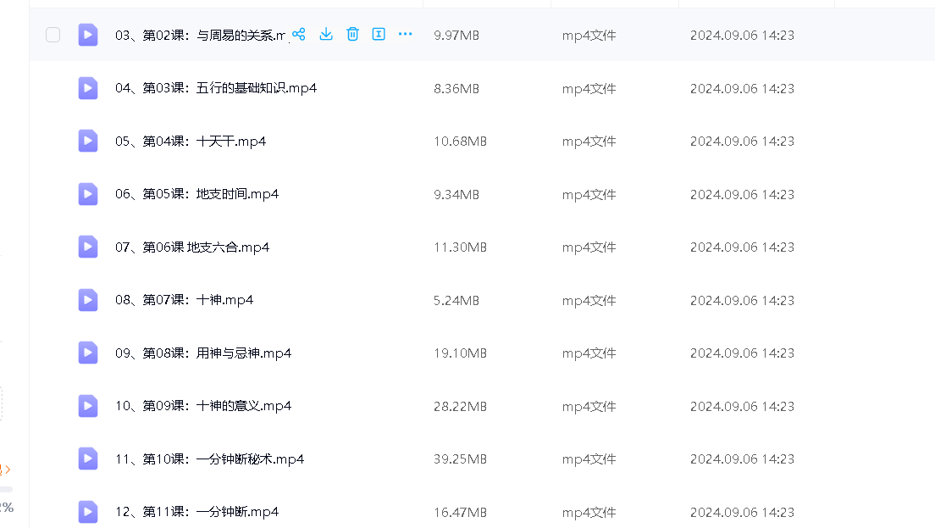The image size is (935, 528).
Task: Delete the 03、第02课 file with trash icon
Action: tap(352, 34)
